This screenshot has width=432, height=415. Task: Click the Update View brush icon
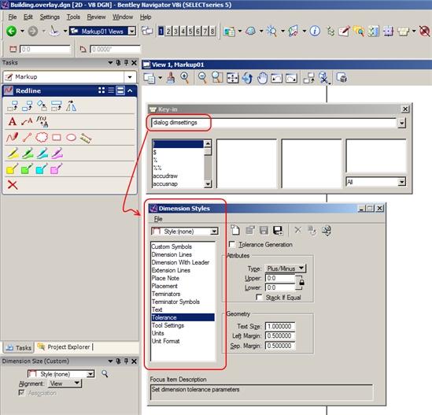(x=171, y=78)
